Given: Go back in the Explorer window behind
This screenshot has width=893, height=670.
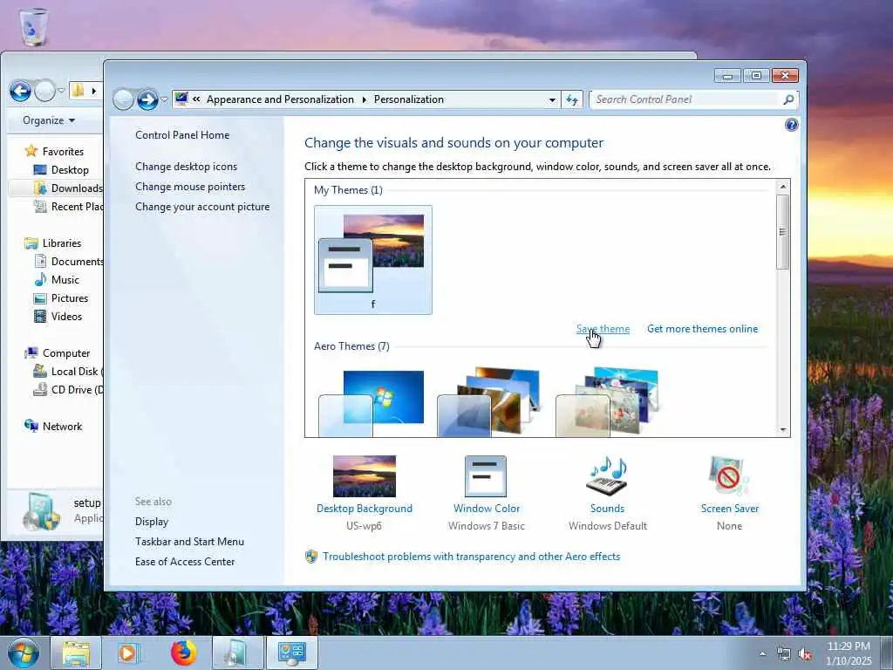Looking at the screenshot, I should (x=20, y=91).
